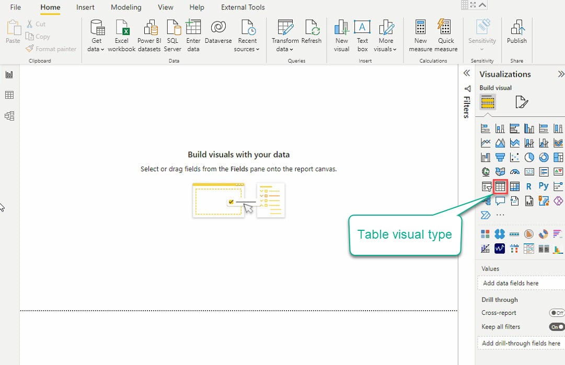Insert a Text box
Viewport: 565px width, 365px height.
pos(362,36)
